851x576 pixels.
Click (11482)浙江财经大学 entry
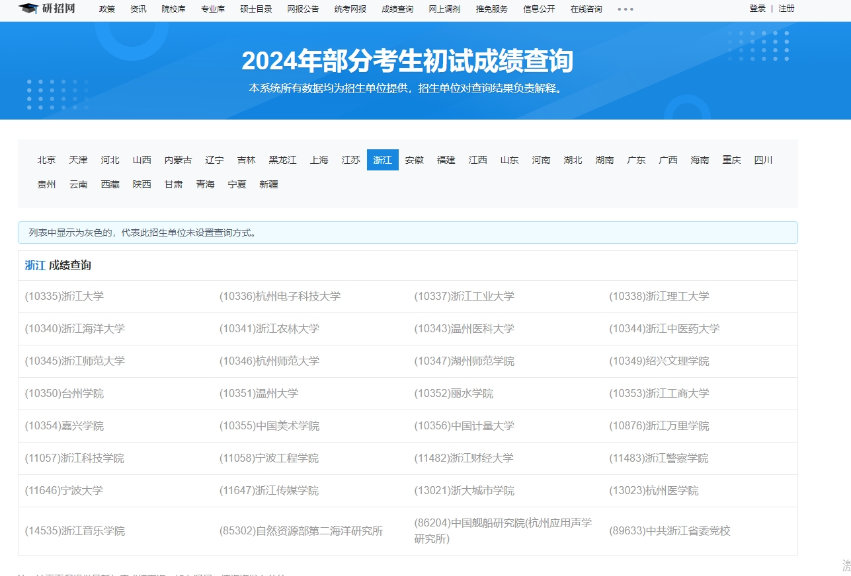point(464,458)
